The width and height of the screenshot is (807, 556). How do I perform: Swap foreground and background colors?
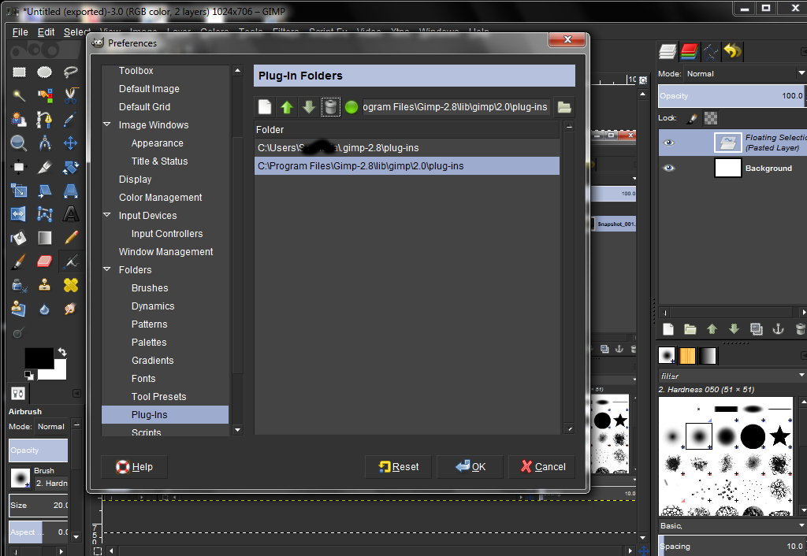point(62,352)
